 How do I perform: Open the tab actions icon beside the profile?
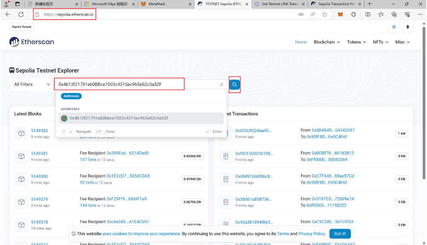click(17, 4)
